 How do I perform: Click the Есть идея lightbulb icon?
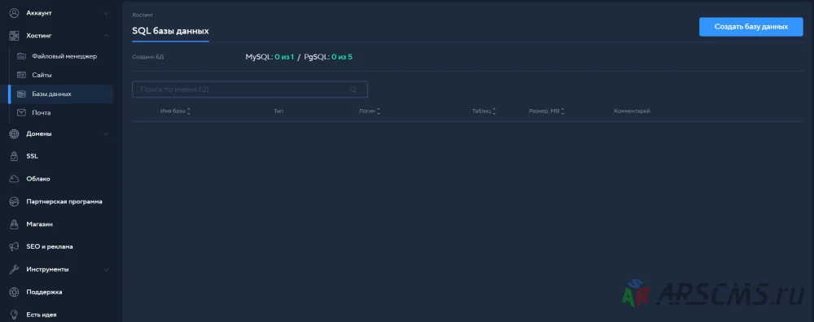pyautogui.click(x=15, y=315)
